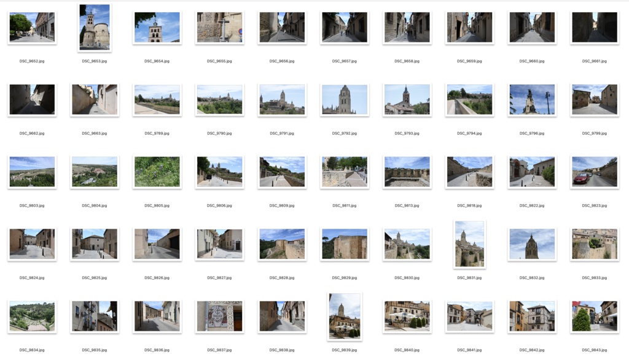Select the DSC_9654.jpg tower thumbnail
The width and height of the screenshot is (629, 359).
coord(157,27)
